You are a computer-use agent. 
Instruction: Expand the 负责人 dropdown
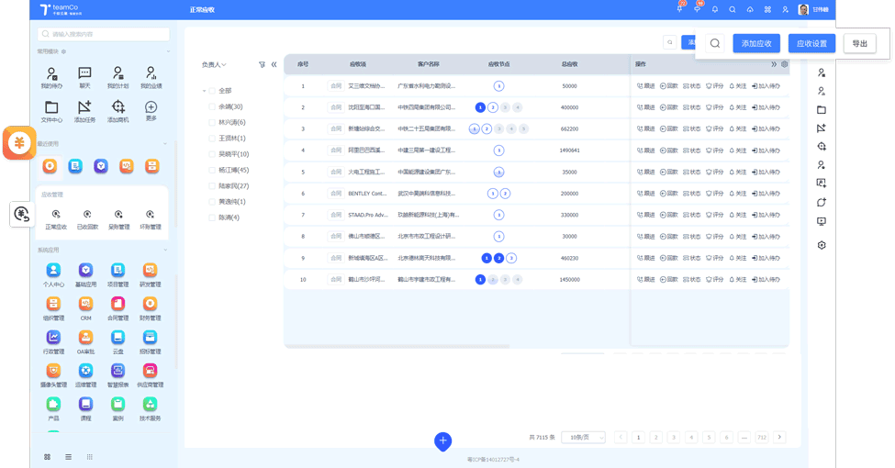click(214, 65)
